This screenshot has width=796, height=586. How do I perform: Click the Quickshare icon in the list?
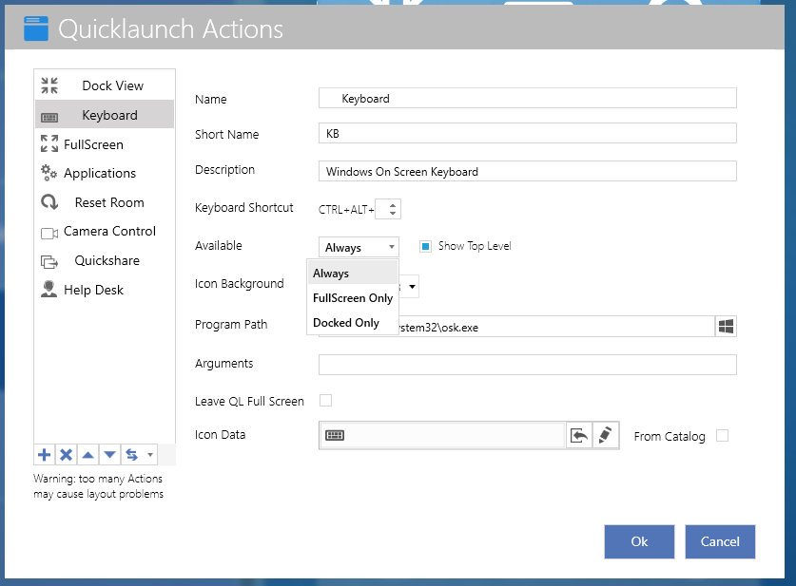pos(49,261)
